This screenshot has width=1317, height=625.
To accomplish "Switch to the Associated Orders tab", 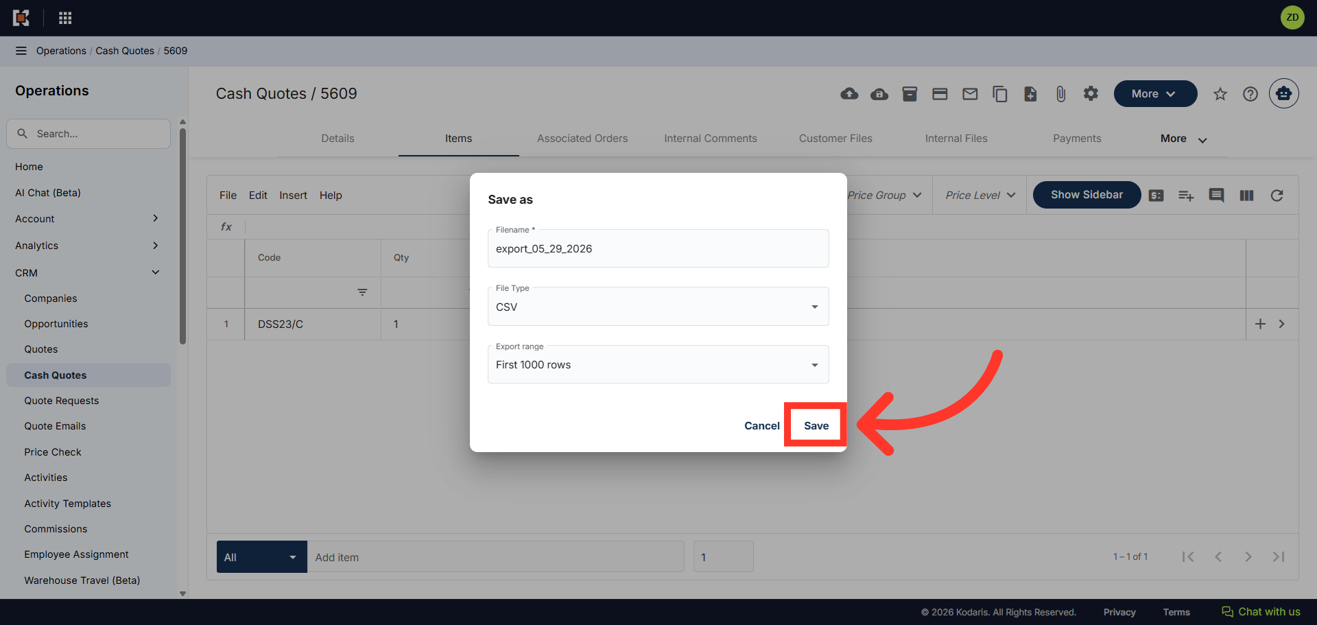I will pyautogui.click(x=582, y=139).
